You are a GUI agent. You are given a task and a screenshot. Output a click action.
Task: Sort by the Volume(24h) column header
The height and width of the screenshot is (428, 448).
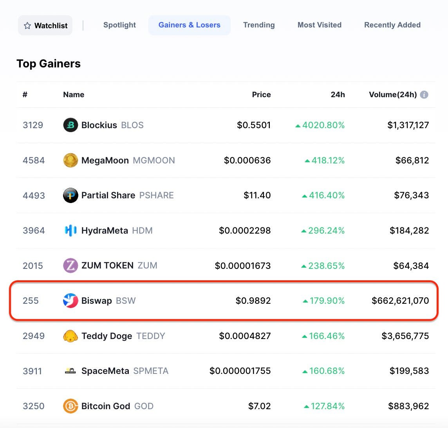click(x=393, y=94)
